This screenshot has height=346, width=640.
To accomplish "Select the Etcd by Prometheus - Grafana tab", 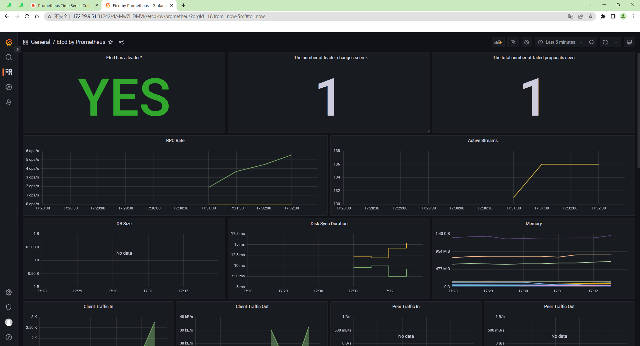I will tap(139, 5).
